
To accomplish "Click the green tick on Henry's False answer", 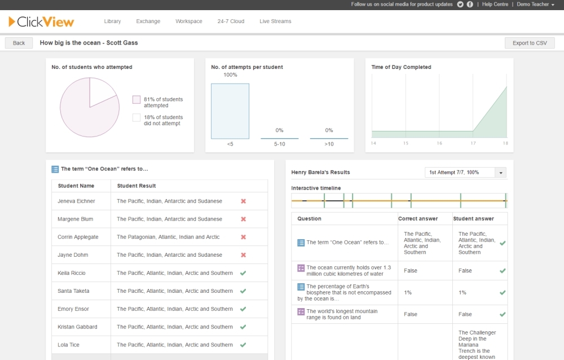I will coord(501,270).
